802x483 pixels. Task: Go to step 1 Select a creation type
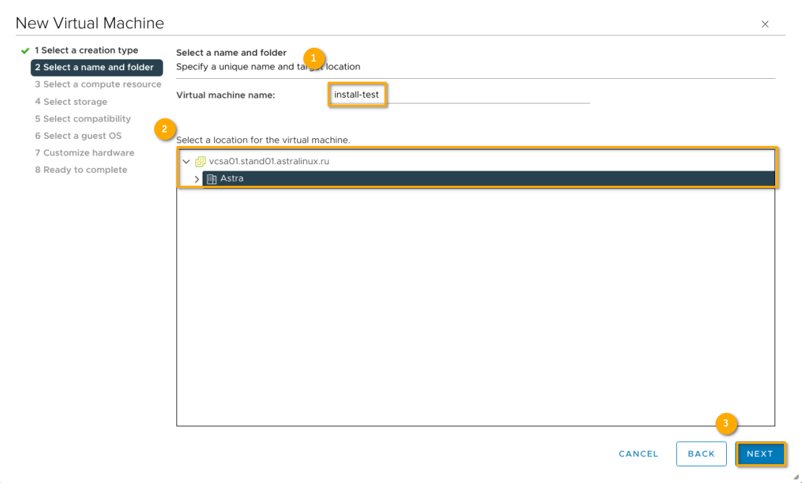pos(86,51)
